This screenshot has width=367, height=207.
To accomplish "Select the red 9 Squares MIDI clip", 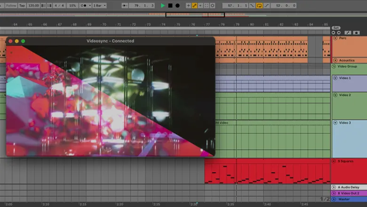I will click(x=267, y=171).
